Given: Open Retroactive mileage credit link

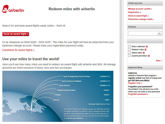Looking at the screenshot, I should (x=141, y=19).
